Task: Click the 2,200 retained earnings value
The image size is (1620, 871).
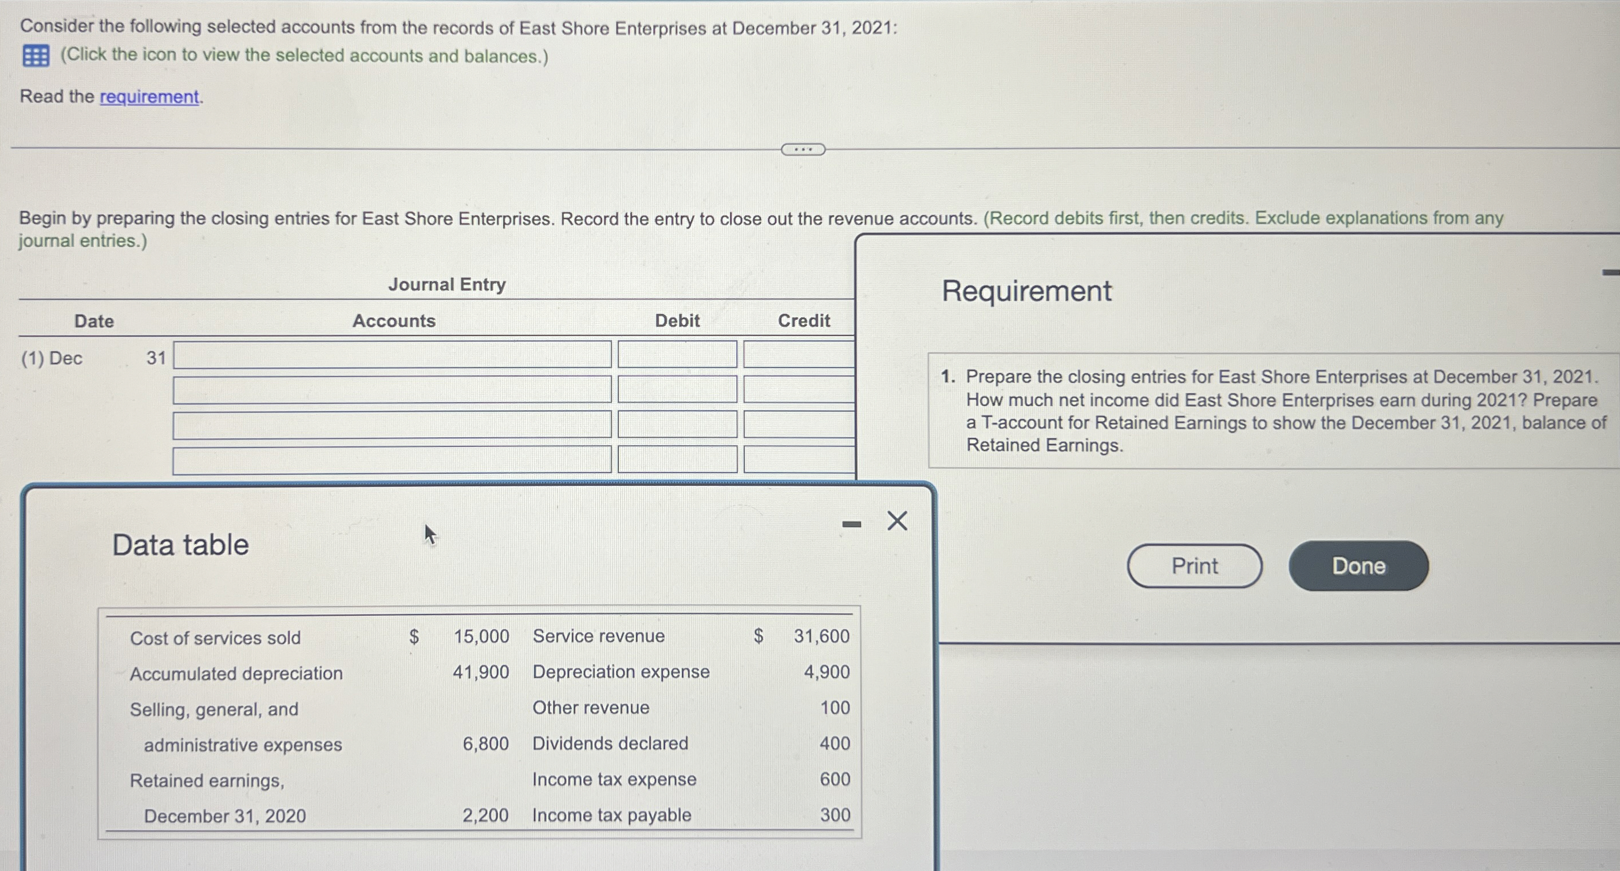Action: pyautogui.click(x=485, y=815)
